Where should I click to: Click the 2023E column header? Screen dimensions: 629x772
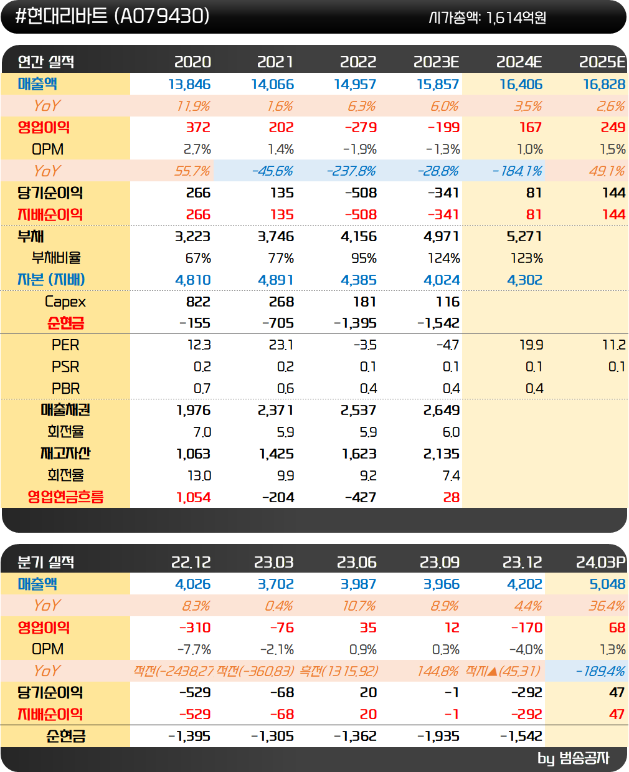pos(437,62)
